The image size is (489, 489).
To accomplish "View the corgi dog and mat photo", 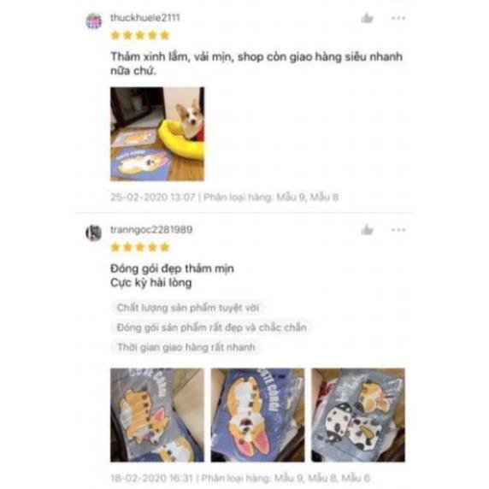I will [157, 133].
